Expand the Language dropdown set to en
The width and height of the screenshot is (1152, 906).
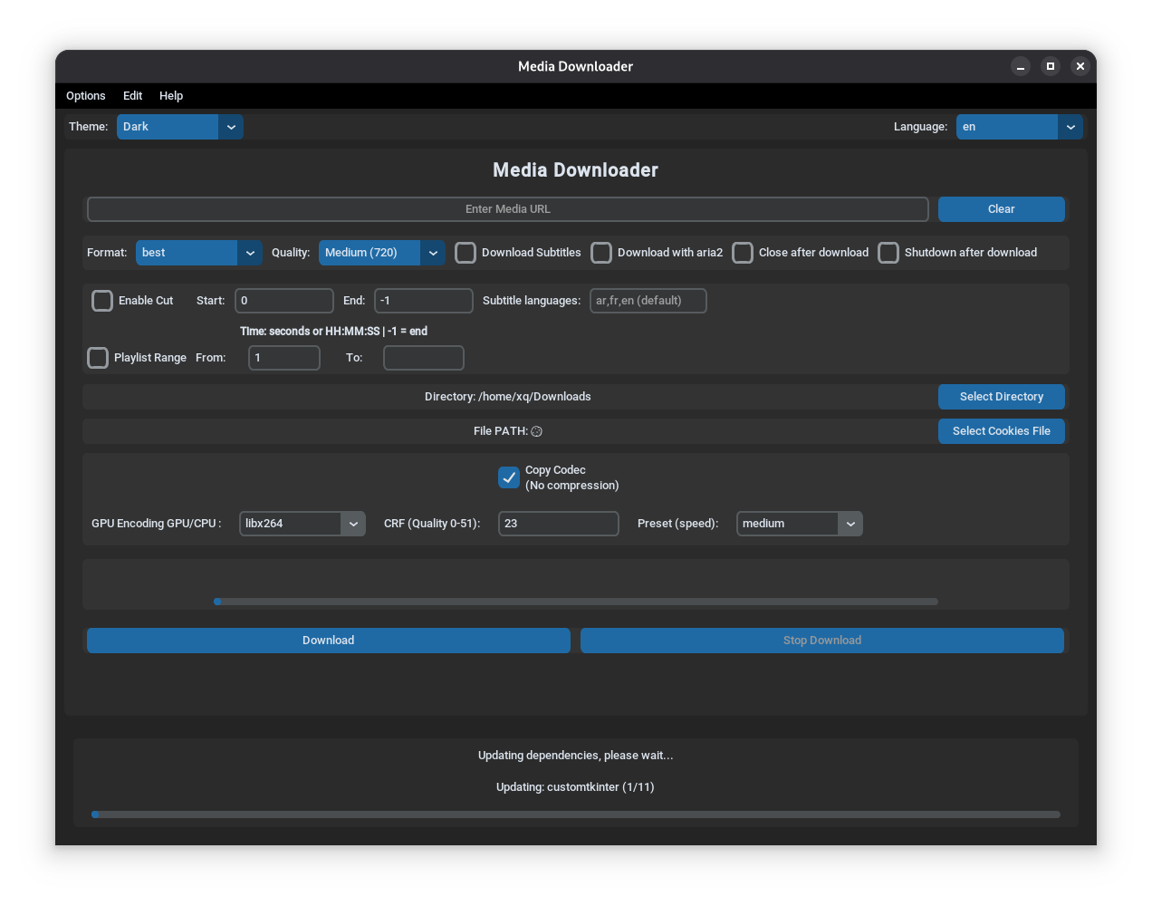point(1020,127)
